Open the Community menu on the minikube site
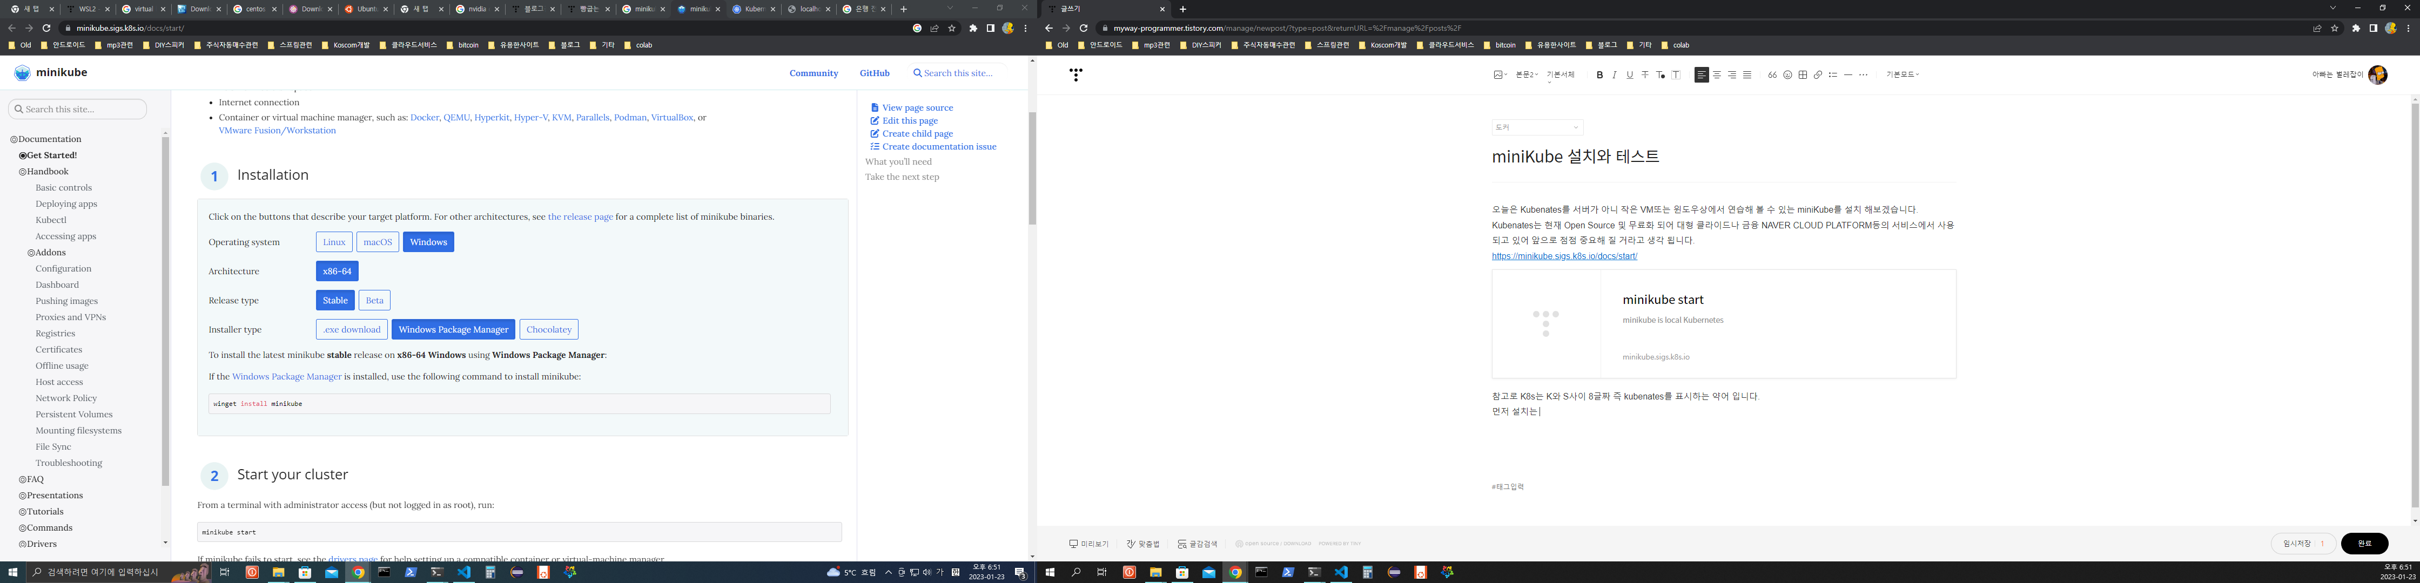Image resolution: width=2420 pixels, height=583 pixels. click(814, 73)
